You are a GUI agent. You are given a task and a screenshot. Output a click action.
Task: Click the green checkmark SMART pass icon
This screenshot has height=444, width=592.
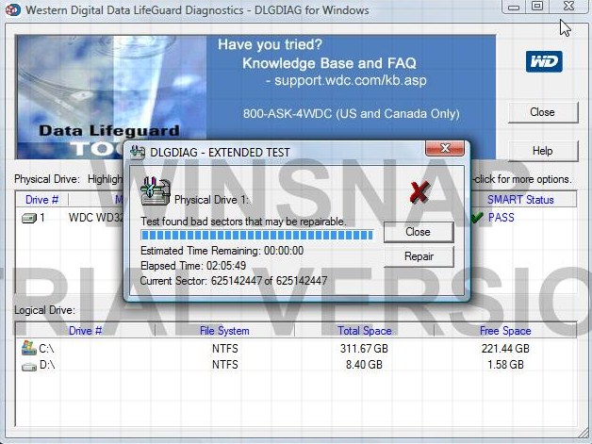[x=477, y=217]
